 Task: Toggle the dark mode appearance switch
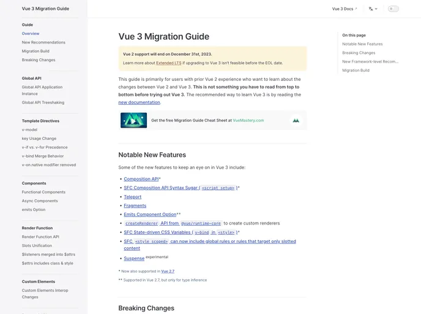(393, 9)
